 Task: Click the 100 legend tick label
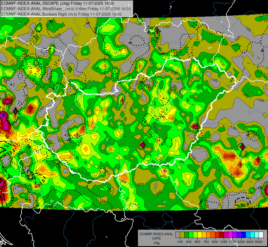180,242
